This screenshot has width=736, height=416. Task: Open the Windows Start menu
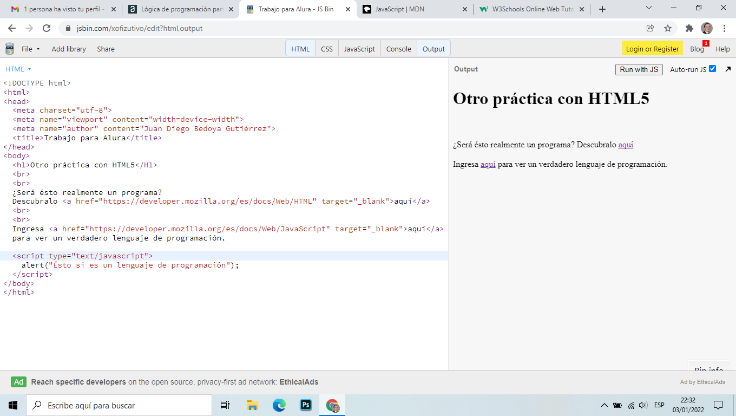coord(13,405)
